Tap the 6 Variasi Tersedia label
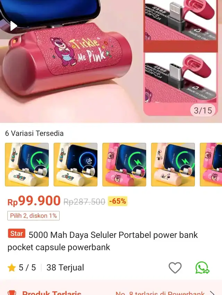This screenshot has width=222, height=295. click(34, 133)
